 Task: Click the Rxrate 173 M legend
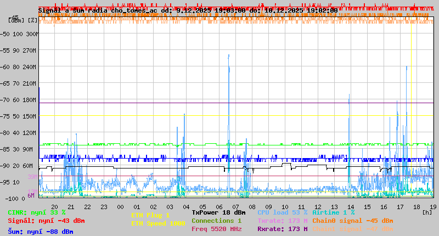(x=283, y=229)
